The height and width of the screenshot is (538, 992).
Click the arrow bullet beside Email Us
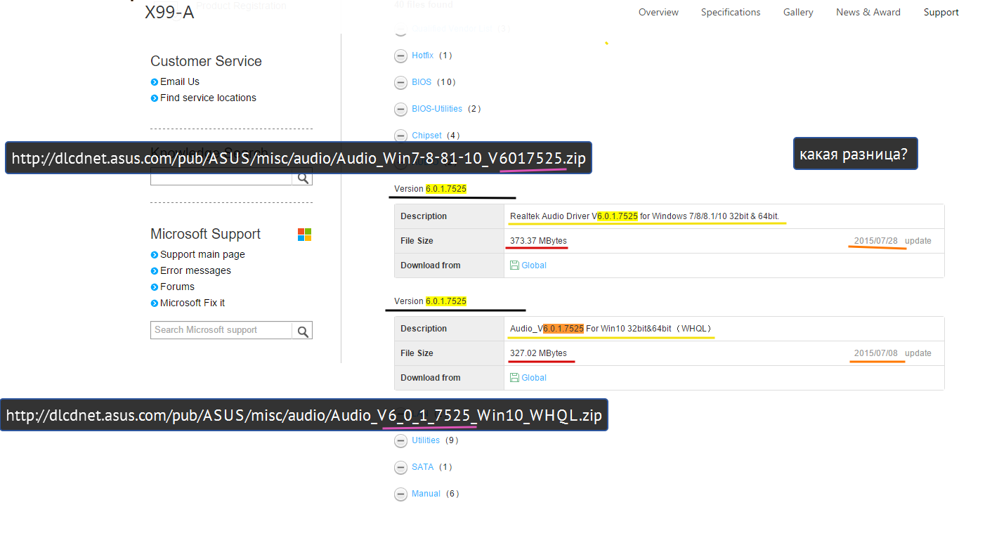tap(155, 82)
